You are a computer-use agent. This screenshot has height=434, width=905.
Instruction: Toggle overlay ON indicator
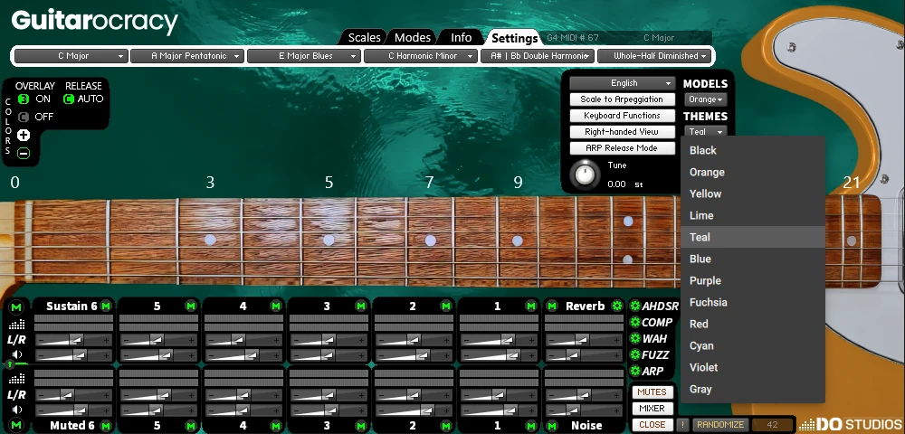coord(24,99)
